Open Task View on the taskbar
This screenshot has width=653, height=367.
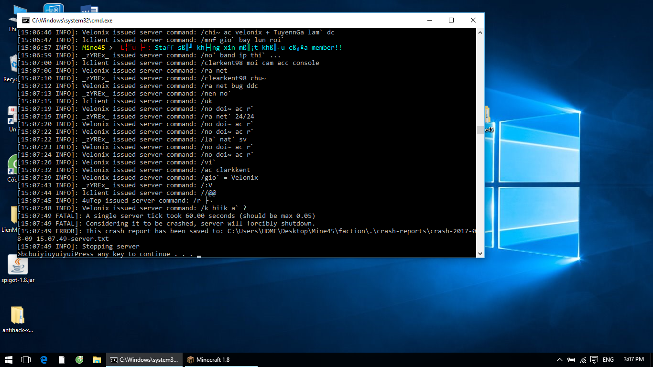point(26,360)
